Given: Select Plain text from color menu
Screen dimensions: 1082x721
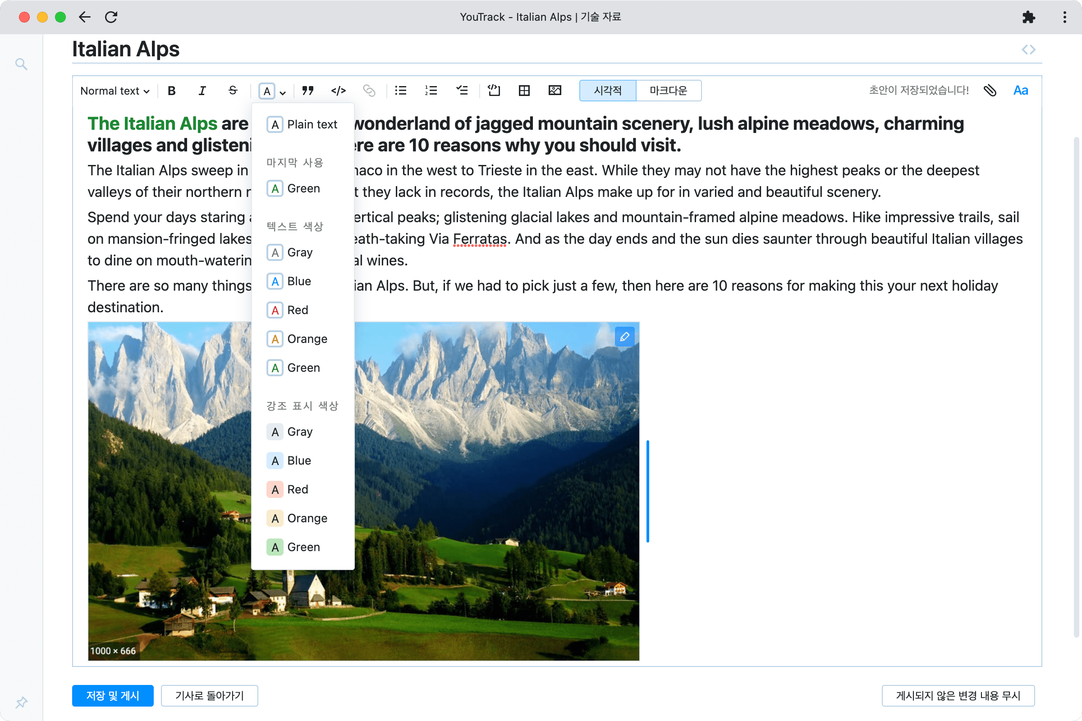Looking at the screenshot, I should 303,125.
